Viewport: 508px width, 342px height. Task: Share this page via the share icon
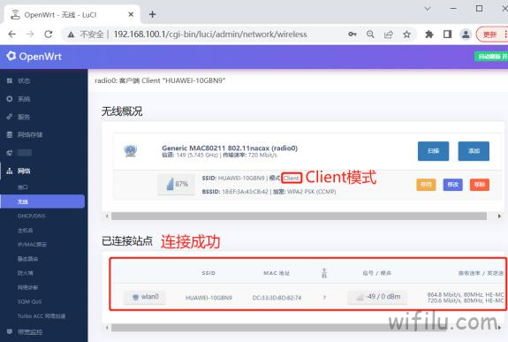tap(389, 34)
